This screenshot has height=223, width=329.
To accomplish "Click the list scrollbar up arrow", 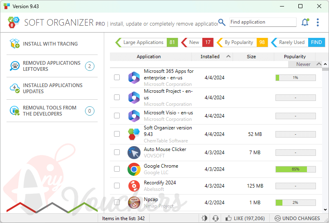I will pos(325,64).
